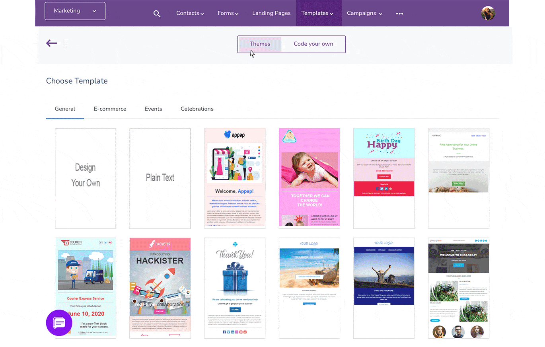The height and width of the screenshot is (347, 545).
Task: Select the Celebrations tab
Action: [197, 109]
